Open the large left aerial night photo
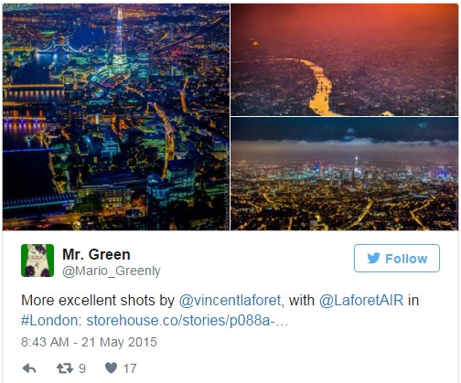Image resolution: width=461 pixels, height=383 pixels. (x=116, y=117)
